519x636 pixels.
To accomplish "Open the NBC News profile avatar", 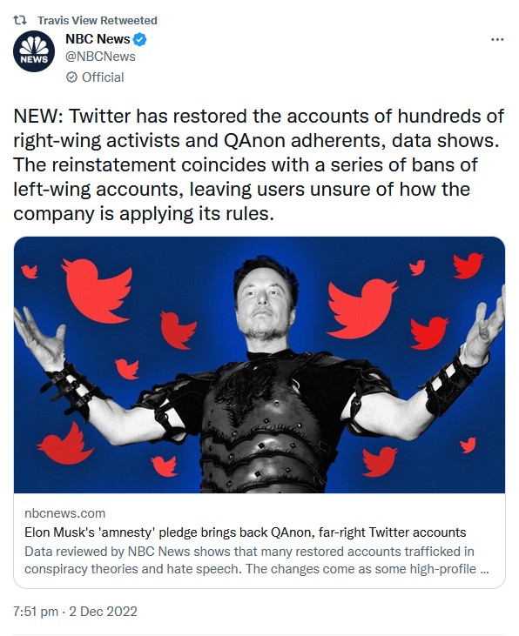I will (34, 51).
